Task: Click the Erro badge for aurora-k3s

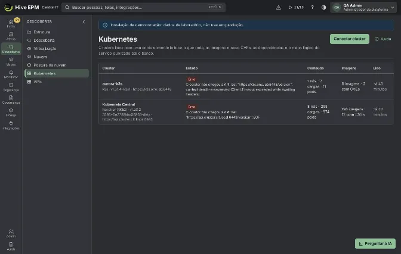Action: coord(192,79)
